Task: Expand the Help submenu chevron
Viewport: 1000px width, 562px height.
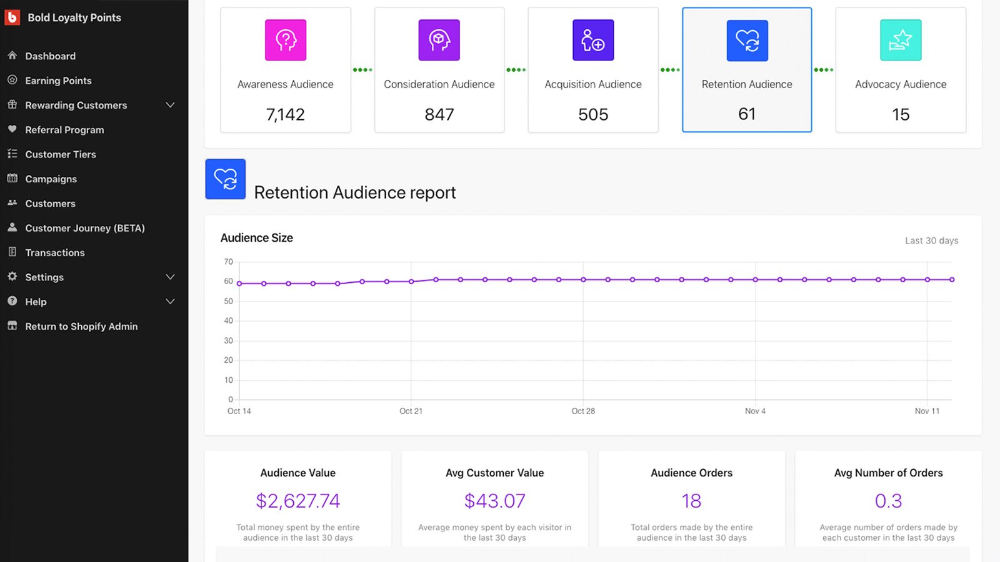Action: click(x=170, y=302)
